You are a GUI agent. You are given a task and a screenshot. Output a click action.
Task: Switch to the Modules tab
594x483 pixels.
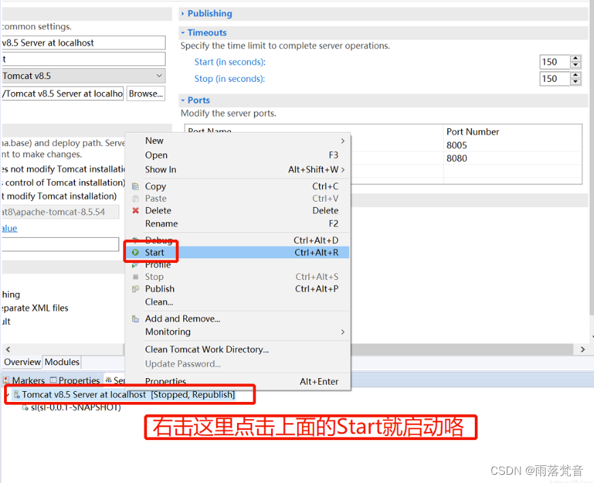[61, 362]
